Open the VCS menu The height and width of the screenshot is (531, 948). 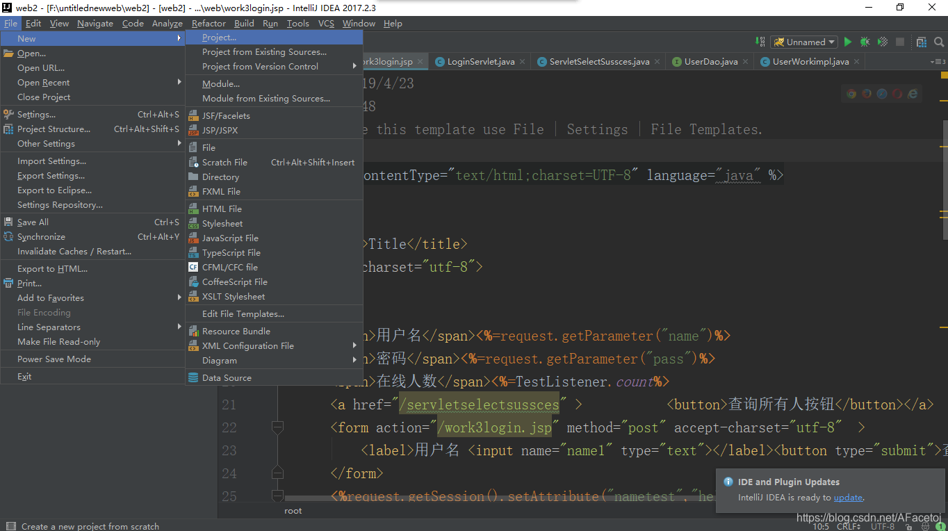326,23
